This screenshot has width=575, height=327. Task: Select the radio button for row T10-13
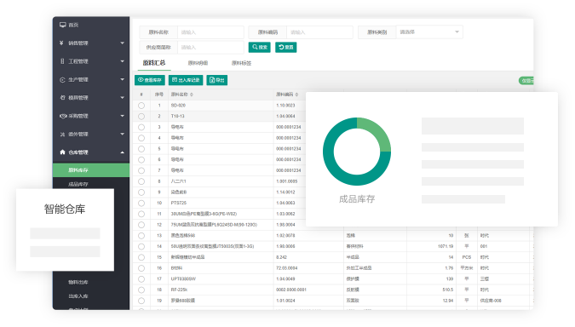(141, 116)
